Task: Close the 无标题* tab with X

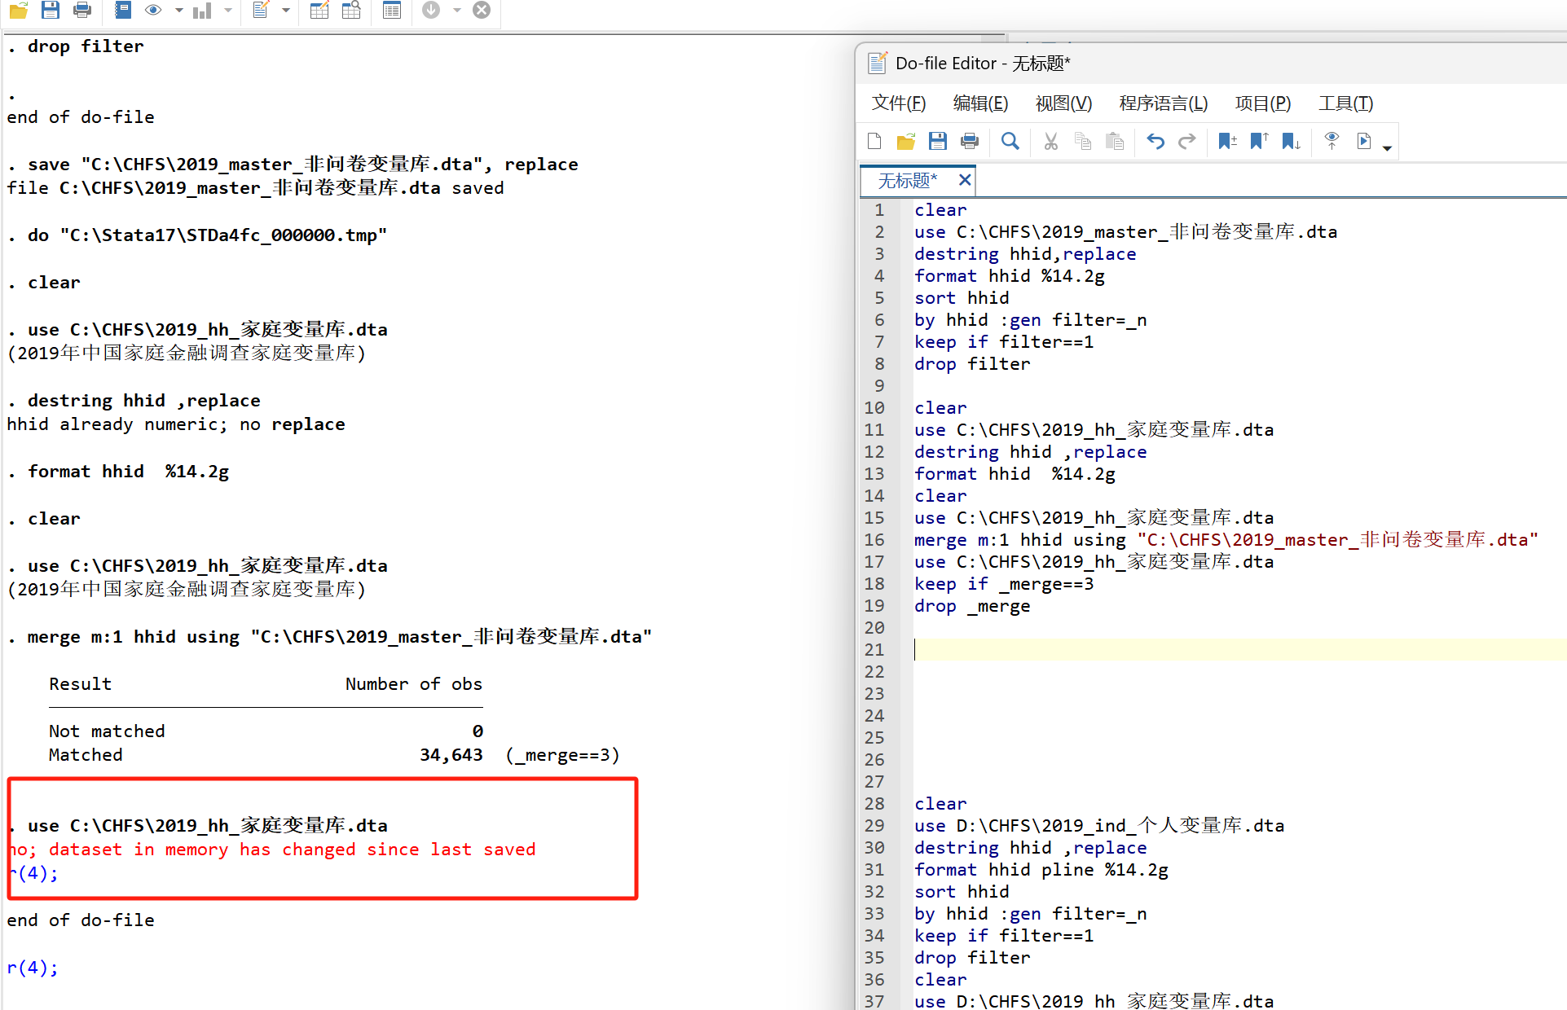Action: coord(964,180)
